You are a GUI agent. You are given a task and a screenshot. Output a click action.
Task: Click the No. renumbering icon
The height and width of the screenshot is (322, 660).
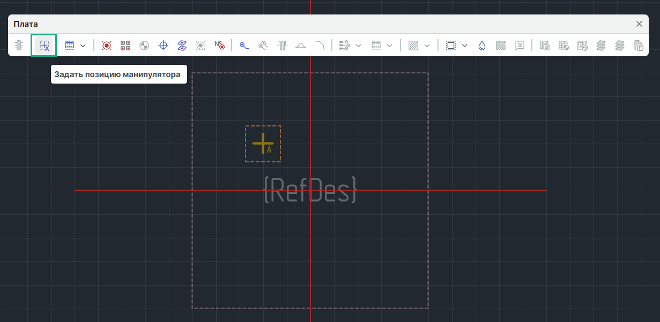[219, 46]
